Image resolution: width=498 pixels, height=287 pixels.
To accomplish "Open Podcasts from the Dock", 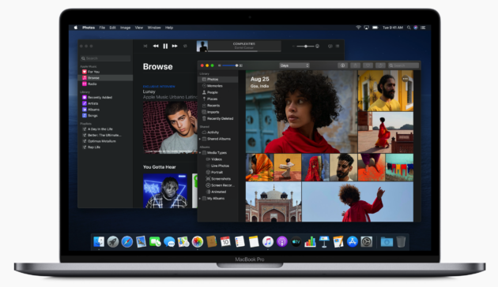I will coord(281,242).
